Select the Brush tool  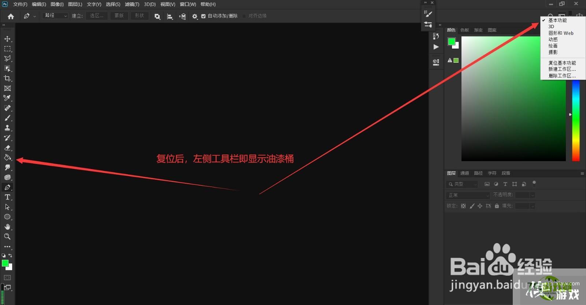coord(7,118)
